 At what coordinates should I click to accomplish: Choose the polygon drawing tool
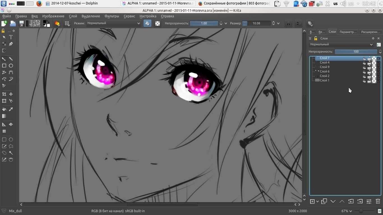tap(4, 73)
